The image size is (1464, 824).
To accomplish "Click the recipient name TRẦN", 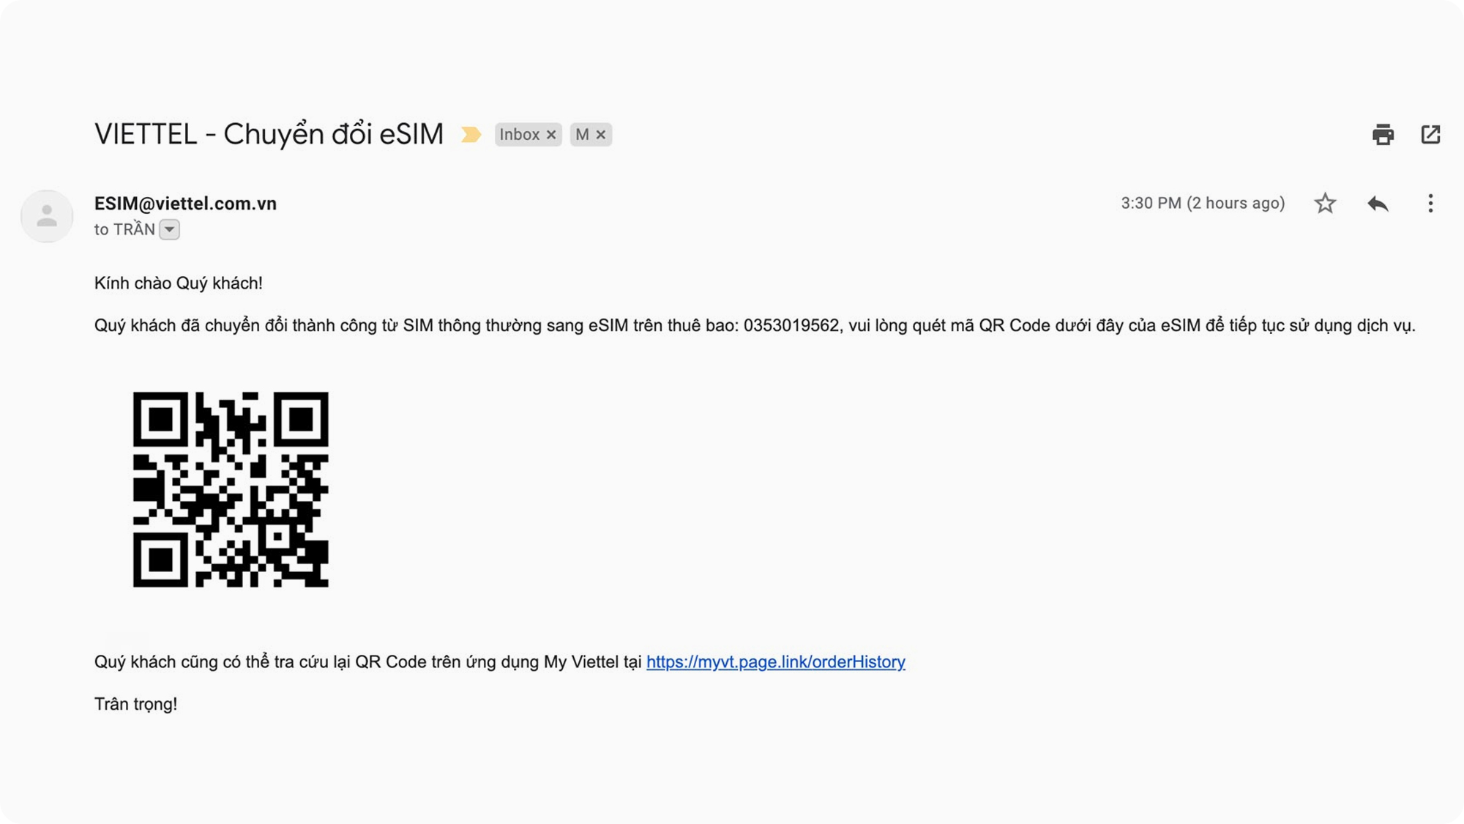I will 134,229.
